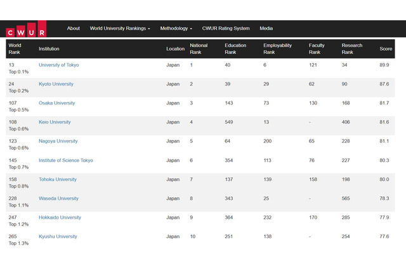Click Top 0.1% under world rank 13

18,72
